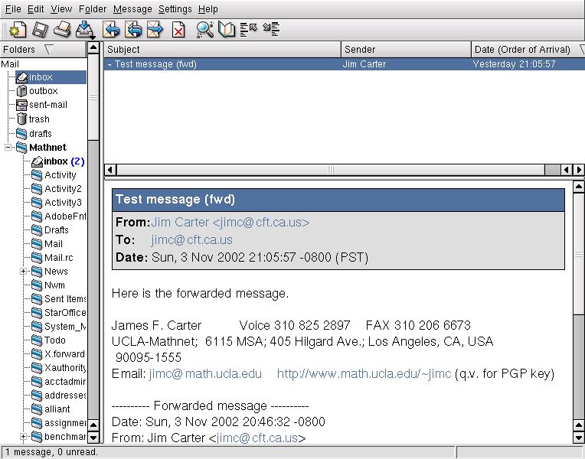The height and width of the screenshot is (459, 585).
Task: Open the www.math.ucla.edu/~jimc link
Action: tap(364, 374)
